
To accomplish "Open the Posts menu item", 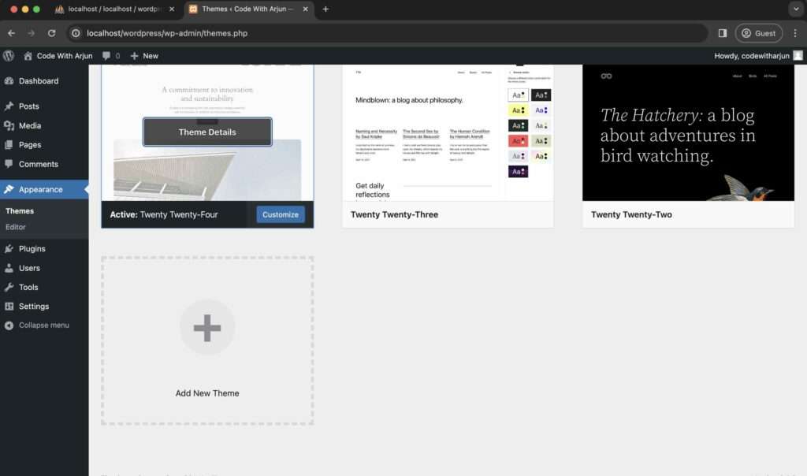I will coord(44,106).
